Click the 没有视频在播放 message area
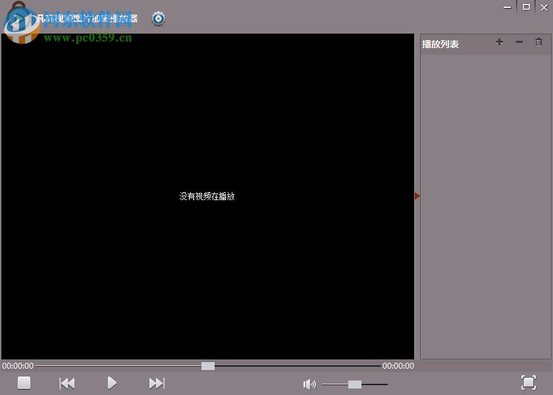This screenshot has height=395, width=553. tap(206, 196)
